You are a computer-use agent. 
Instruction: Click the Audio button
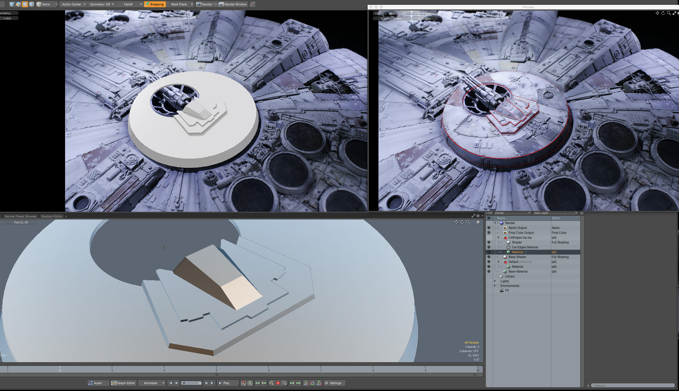coord(98,383)
